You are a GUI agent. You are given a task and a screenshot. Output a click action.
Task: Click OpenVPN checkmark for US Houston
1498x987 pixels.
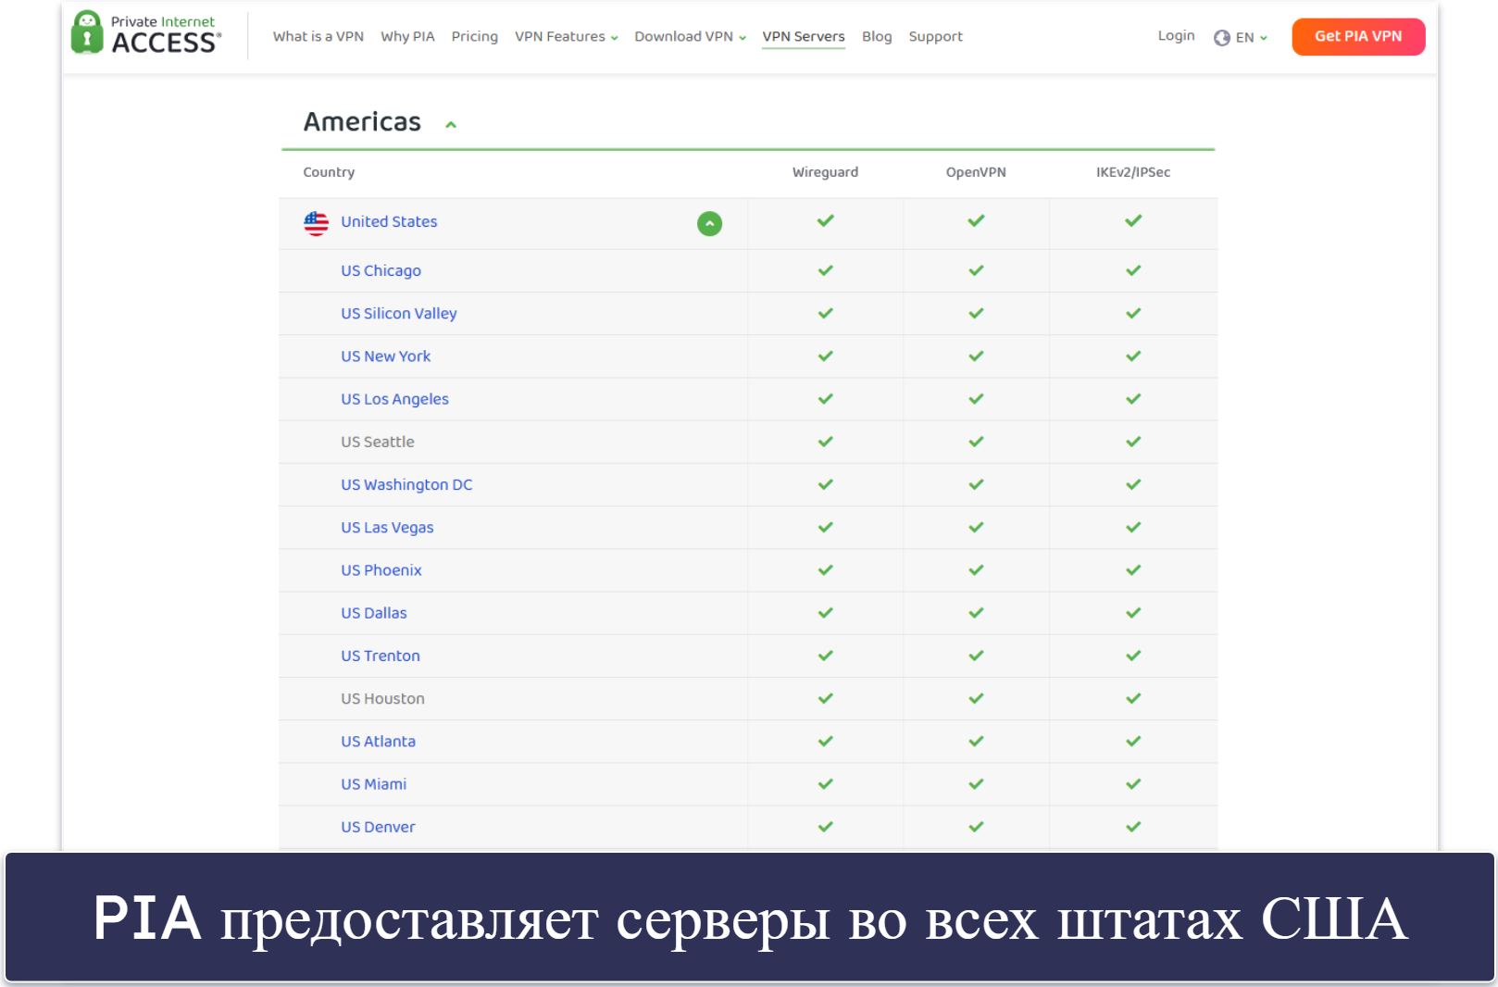[x=976, y=698]
